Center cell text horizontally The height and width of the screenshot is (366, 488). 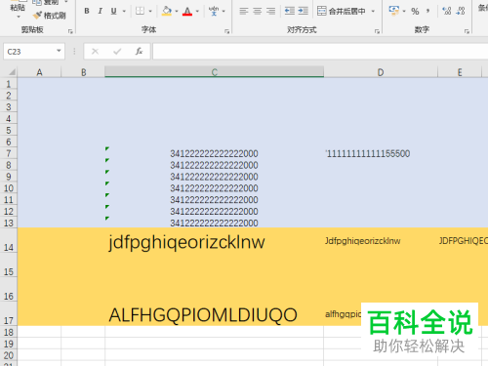point(257,11)
